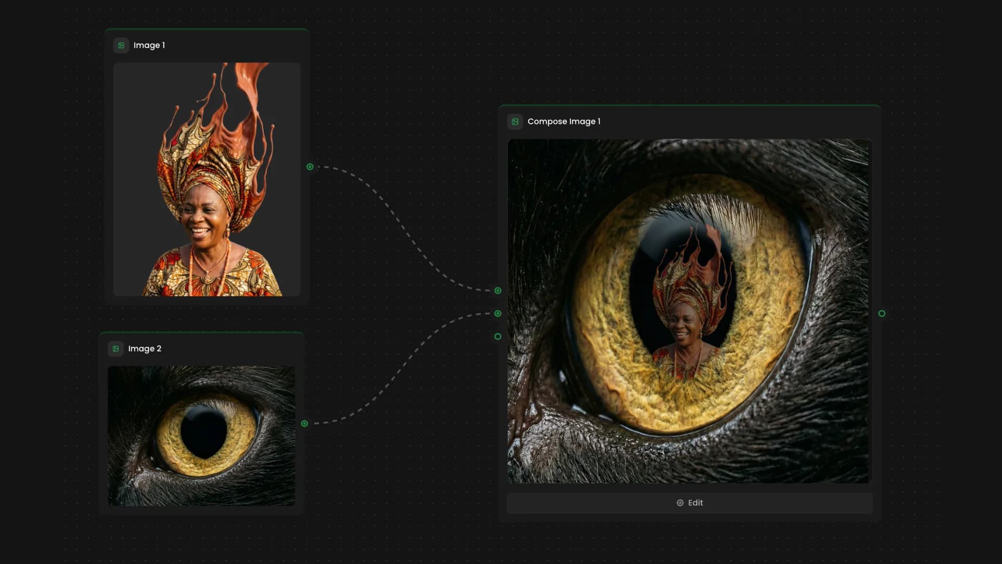Click the output port of the Image 2 node
The height and width of the screenshot is (564, 1002).
(x=304, y=424)
